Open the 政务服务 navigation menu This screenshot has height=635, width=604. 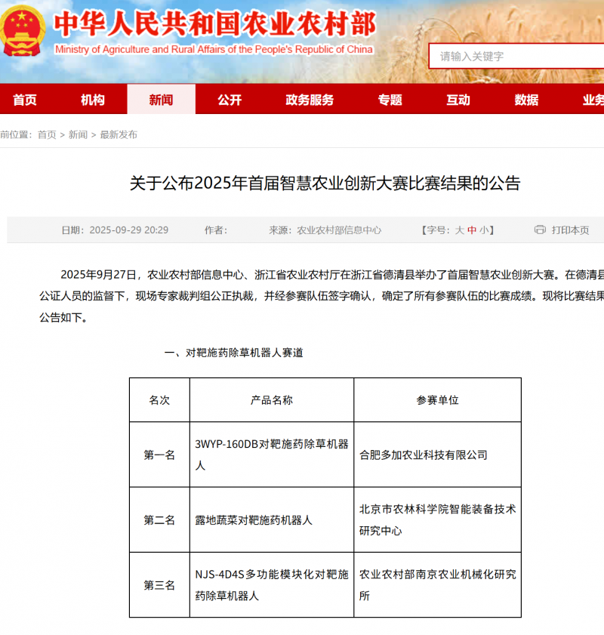[x=310, y=100]
